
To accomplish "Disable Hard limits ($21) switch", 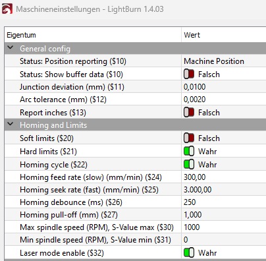I will 189,152.
